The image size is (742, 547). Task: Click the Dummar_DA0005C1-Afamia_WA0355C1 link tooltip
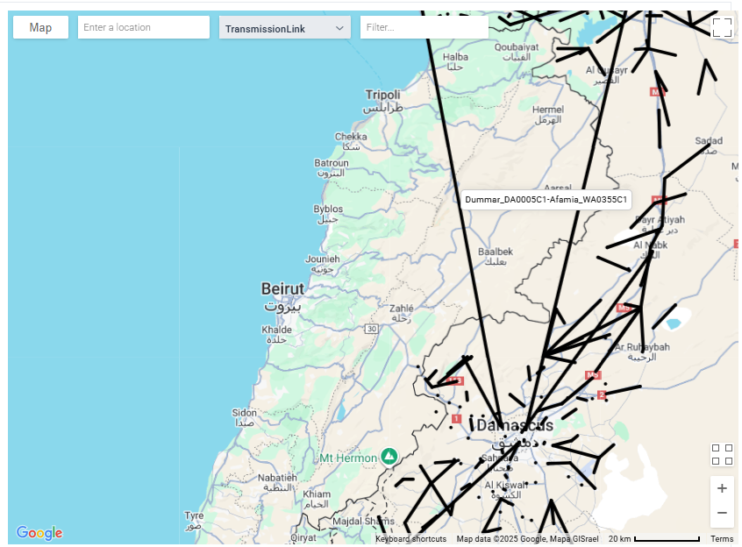tap(545, 200)
